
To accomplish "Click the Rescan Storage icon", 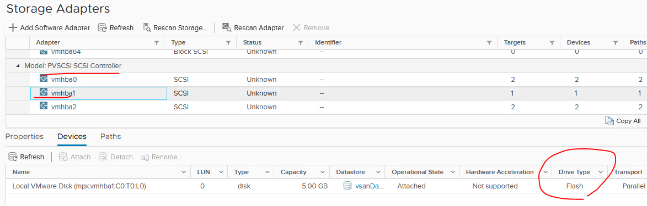I will [147, 27].
